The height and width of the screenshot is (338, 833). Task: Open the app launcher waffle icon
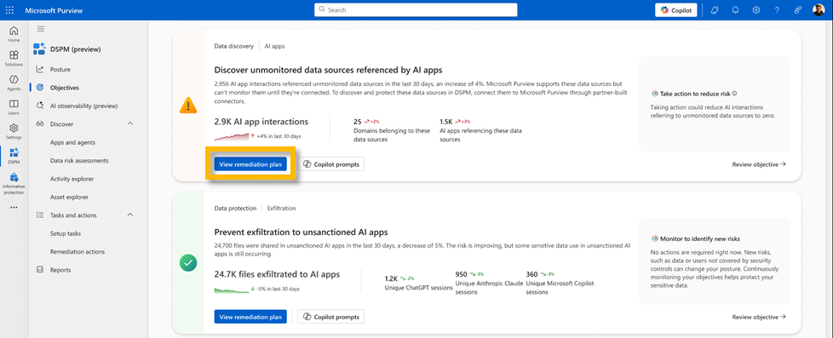point(9,10)
